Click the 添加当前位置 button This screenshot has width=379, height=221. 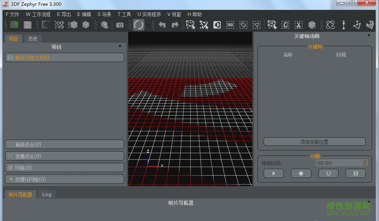point(315,142)
